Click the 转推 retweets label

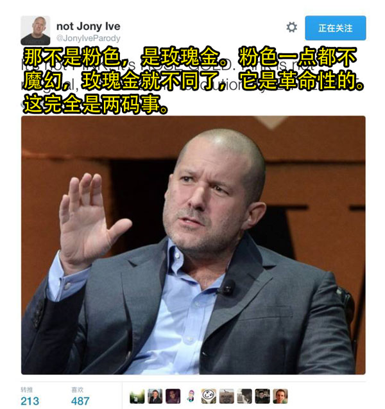26,390
